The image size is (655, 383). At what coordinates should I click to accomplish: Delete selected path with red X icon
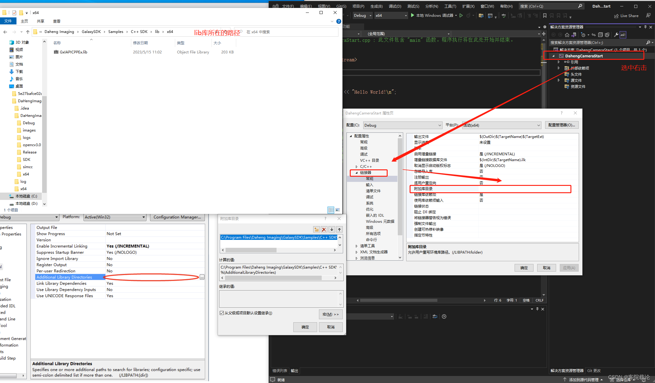click(324, 229)
